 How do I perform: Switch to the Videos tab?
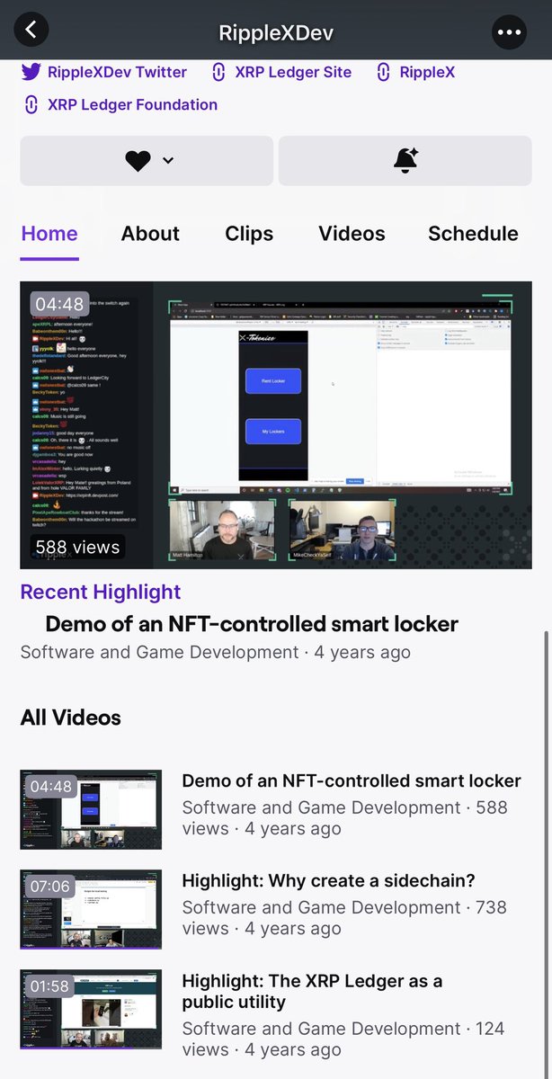click(x=352, y=234)
